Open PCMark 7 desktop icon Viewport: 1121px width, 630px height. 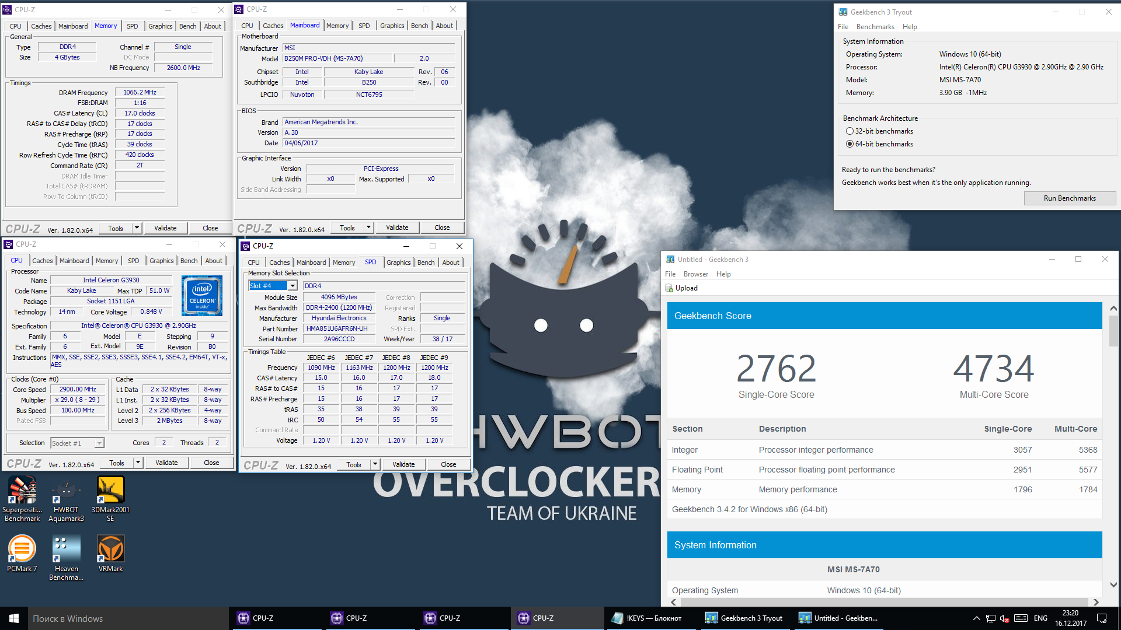pyautogui.click(x=22, y=553)
